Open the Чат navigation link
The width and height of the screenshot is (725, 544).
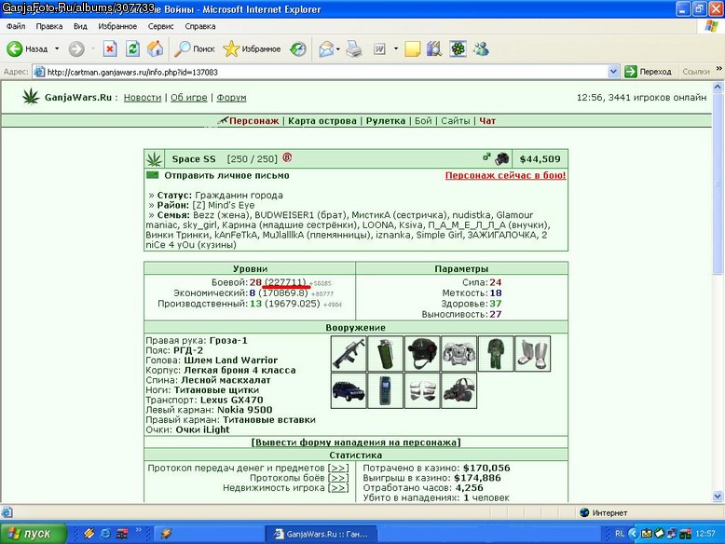tap(487, 121)
